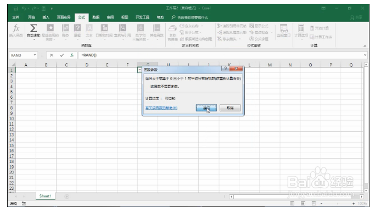Add a new sheet with the plus button

pos(67,197)
